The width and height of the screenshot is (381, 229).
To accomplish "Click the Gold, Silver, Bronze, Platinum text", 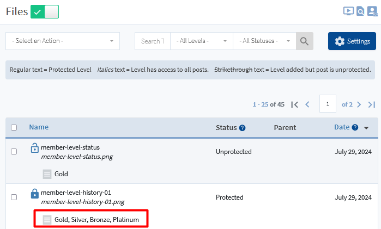I will click(x=96, y=220).
